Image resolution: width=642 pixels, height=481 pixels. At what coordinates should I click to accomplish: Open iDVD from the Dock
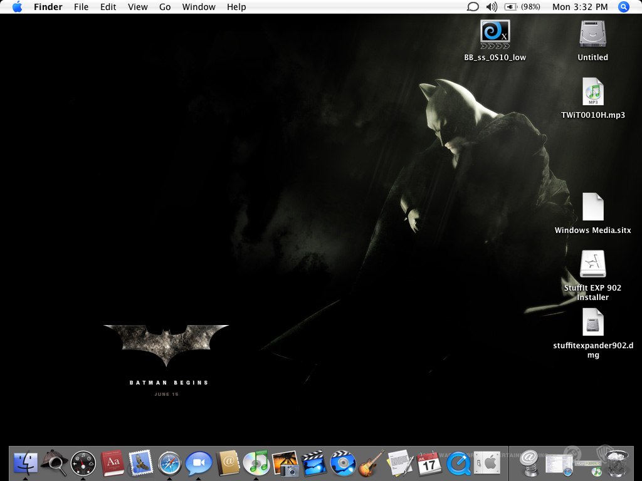click(x=343, y=463)
